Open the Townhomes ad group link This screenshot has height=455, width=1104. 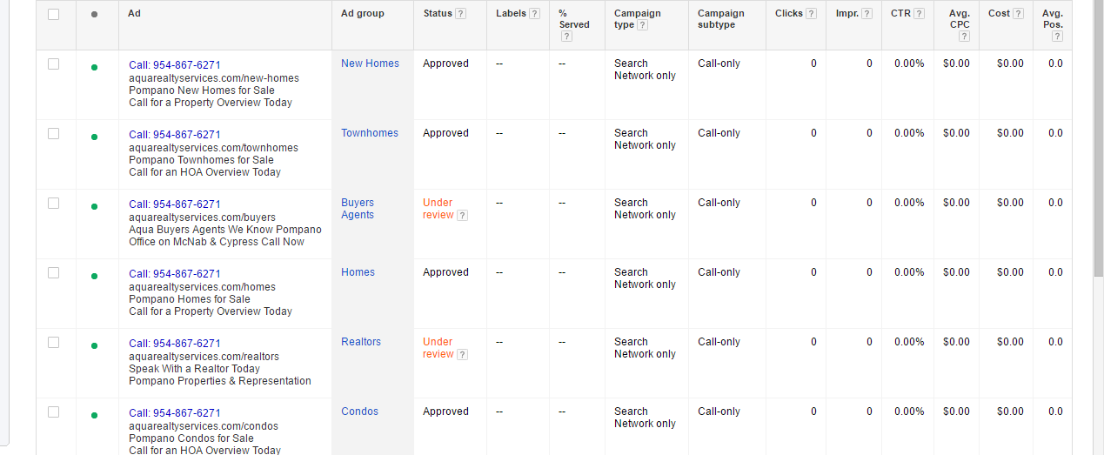tap(370, 133)
